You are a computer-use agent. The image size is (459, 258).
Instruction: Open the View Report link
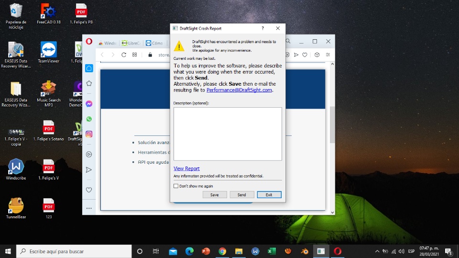coord(186,168)
